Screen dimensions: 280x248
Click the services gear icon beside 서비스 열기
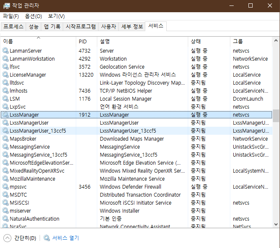click(47, 238)
